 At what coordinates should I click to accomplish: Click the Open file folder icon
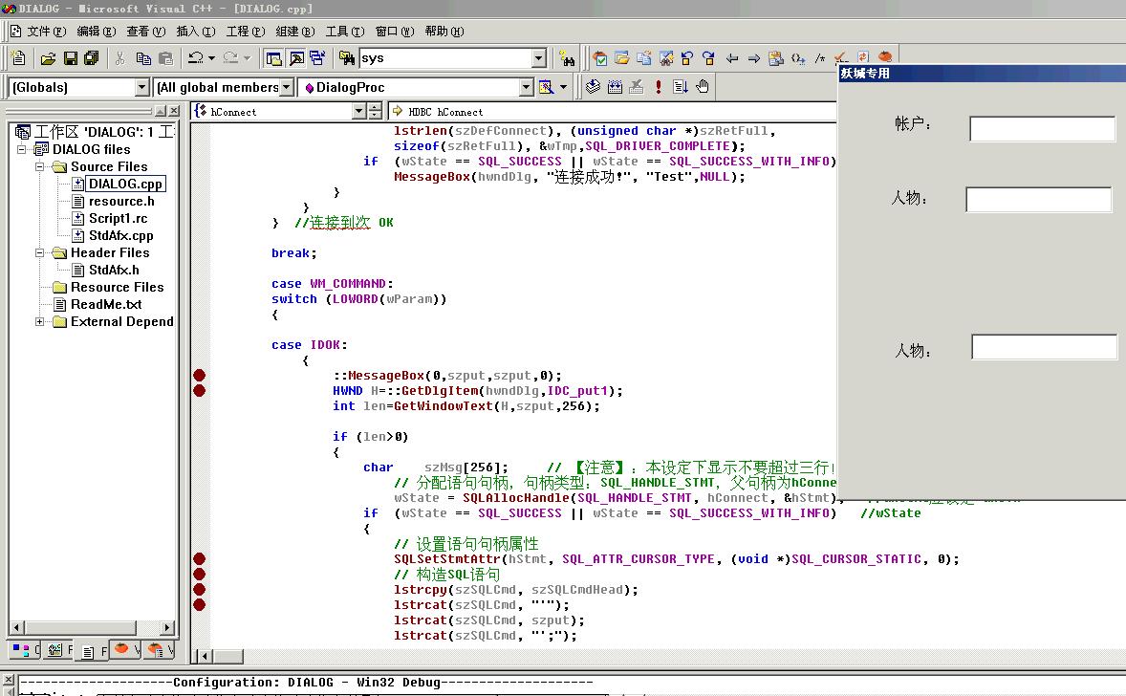pos(48,58)
